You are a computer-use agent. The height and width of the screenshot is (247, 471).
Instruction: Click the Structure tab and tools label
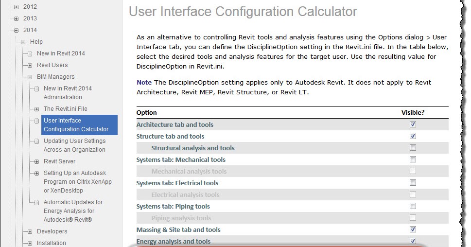[170, 137]
